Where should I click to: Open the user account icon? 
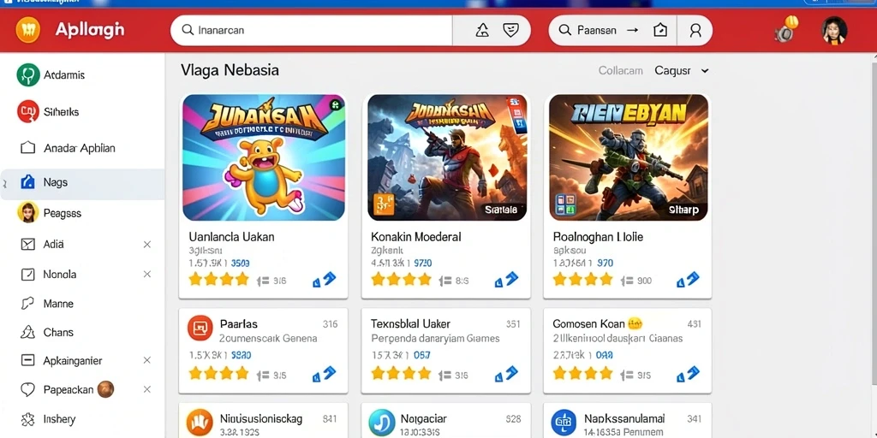click(x=695, y=30)
